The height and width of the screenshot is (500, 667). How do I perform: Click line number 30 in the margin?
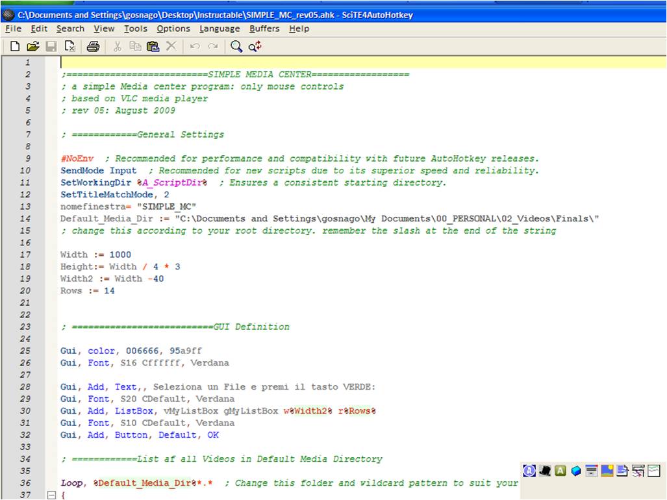tap(25, 410)
